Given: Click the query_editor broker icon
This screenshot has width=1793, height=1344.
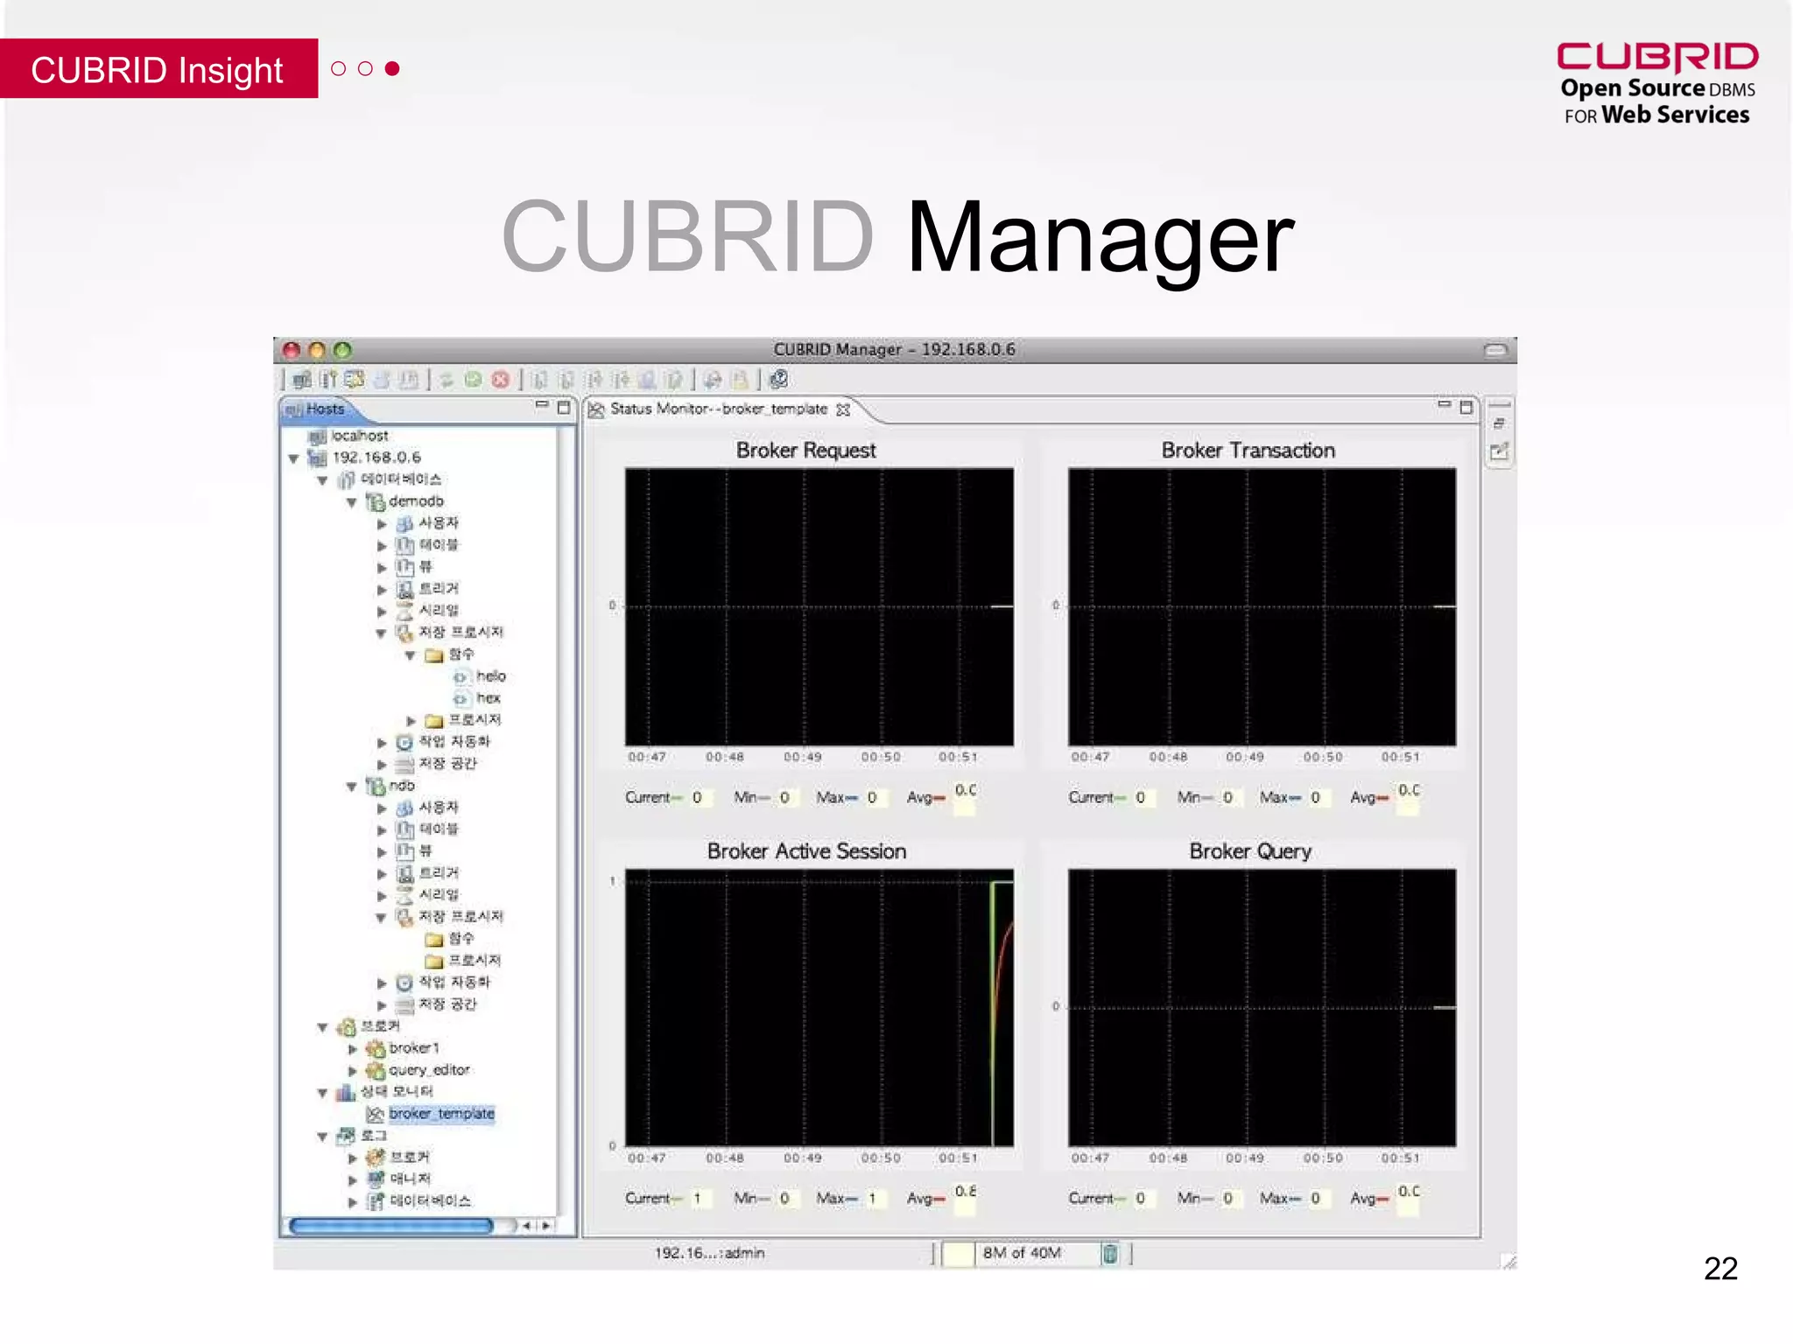Looking at the screenshot, I should [376, 1070].
